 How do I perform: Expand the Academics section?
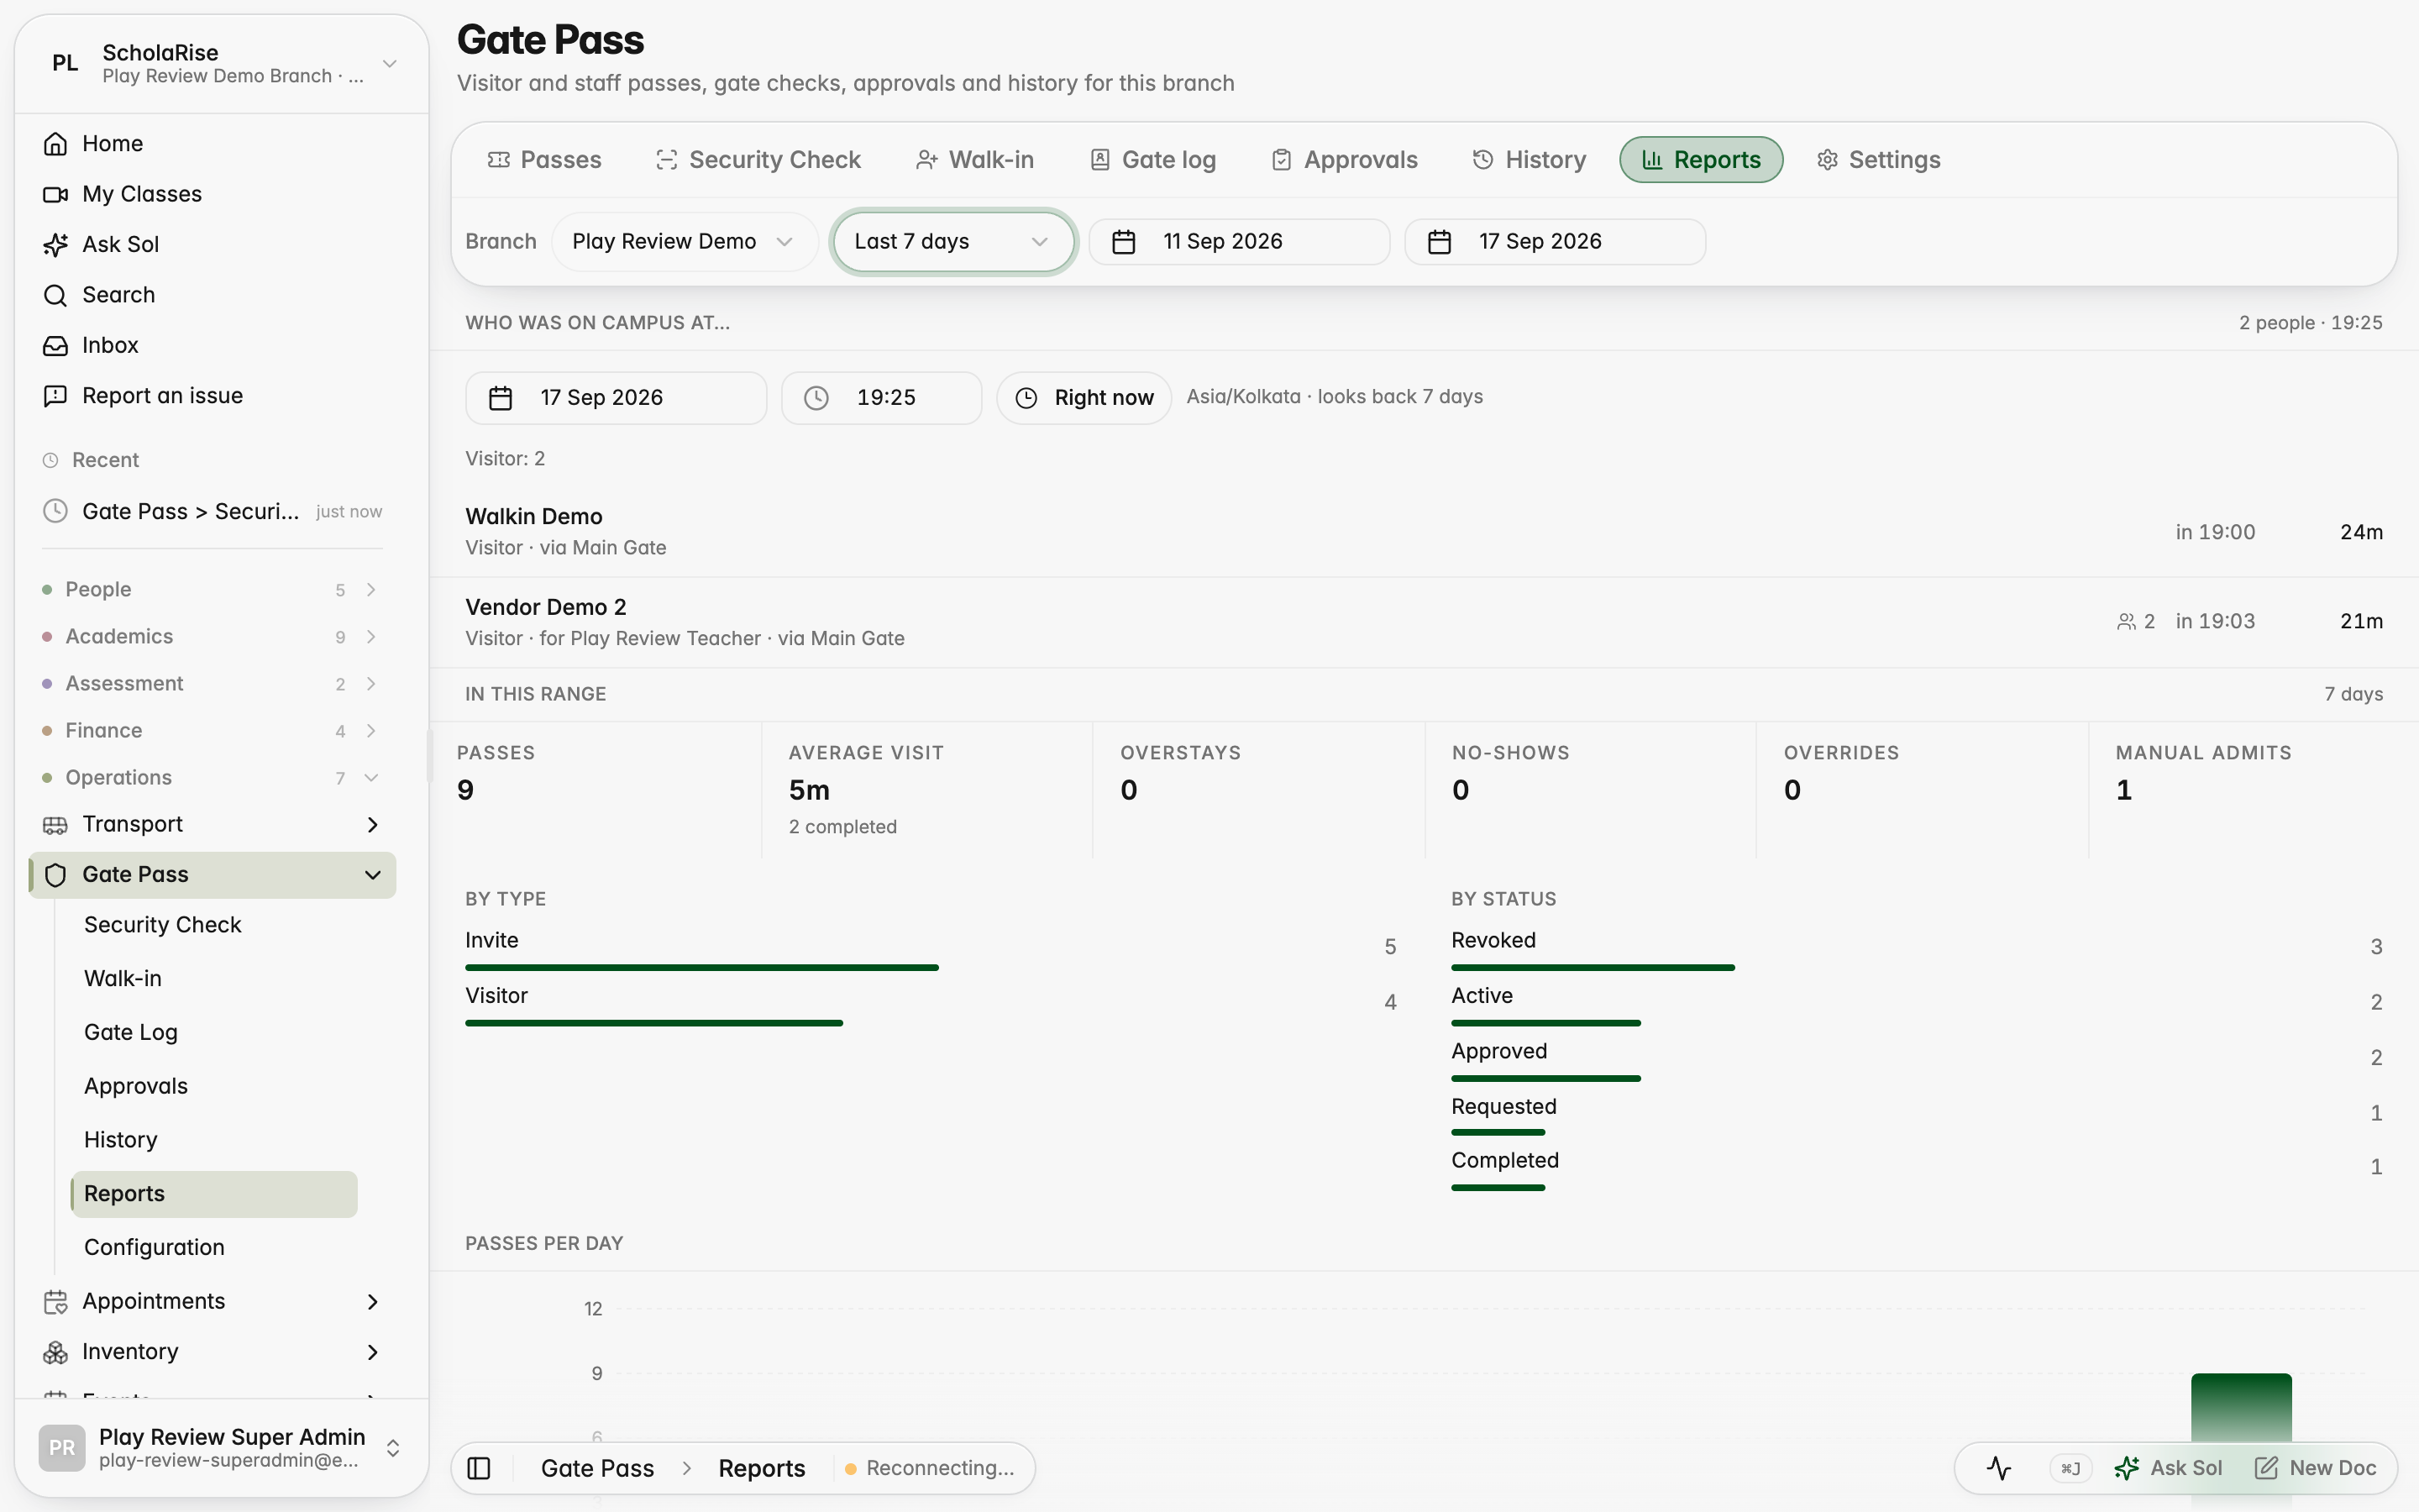[212, 637]
